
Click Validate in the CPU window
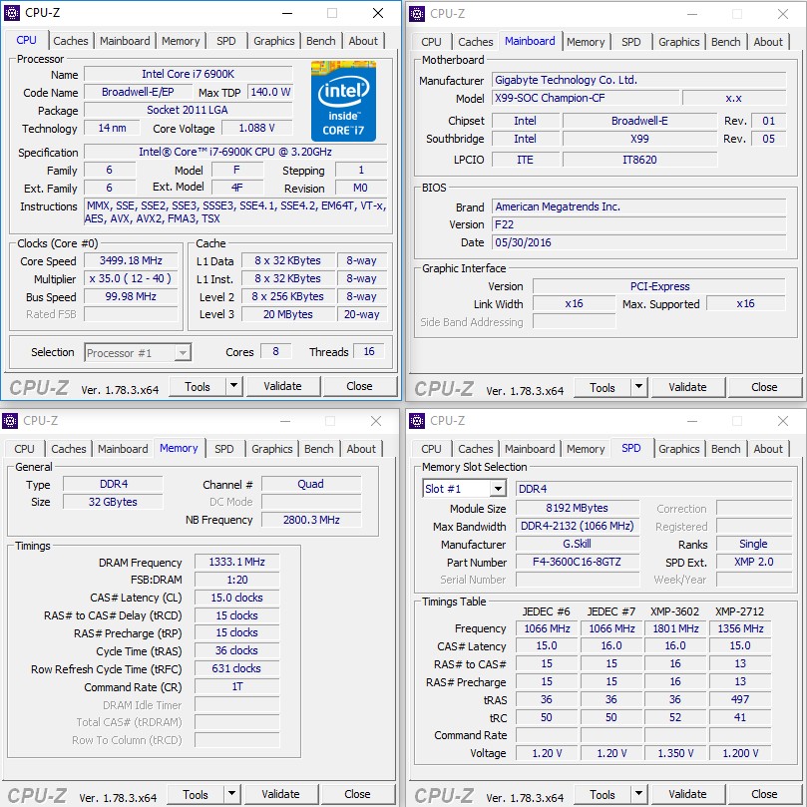tap(283, 386)
